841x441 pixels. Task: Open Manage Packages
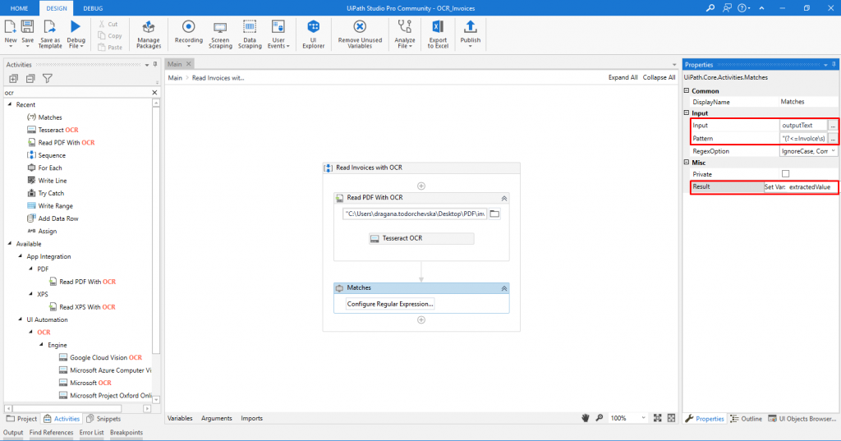point(149,34)
